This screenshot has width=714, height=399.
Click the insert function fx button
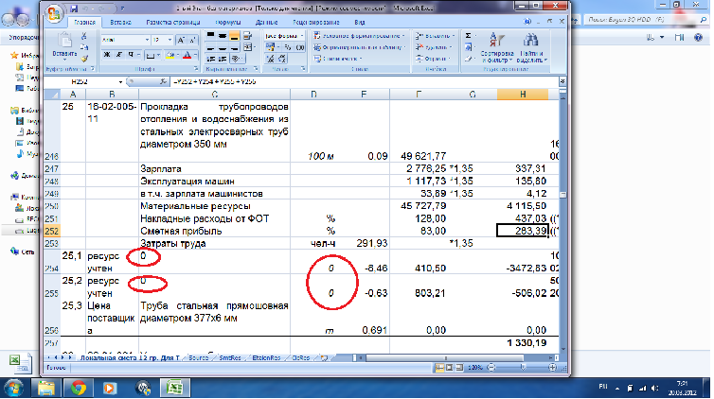[163, 82]
